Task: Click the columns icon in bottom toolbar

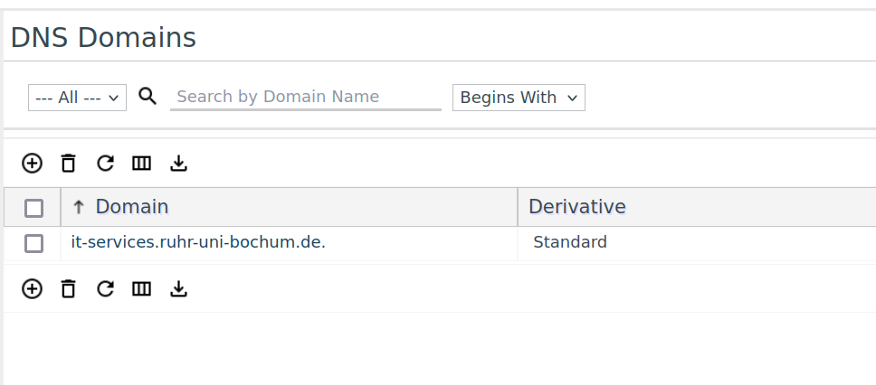Action: point(141,288)
